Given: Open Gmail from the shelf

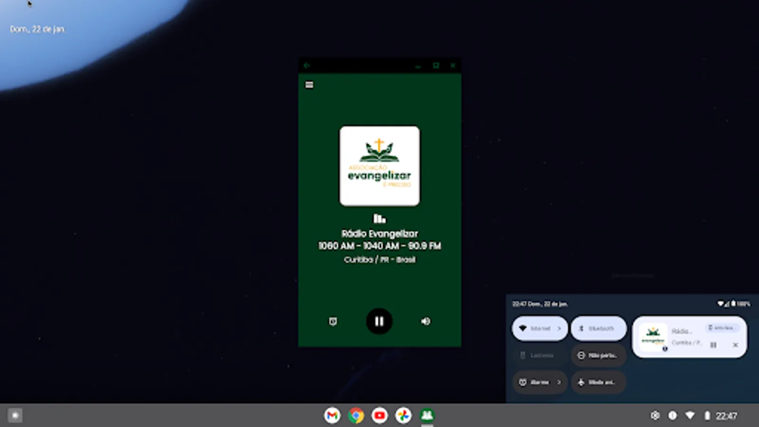Looking at the screenshot, I should pos(332,416).
